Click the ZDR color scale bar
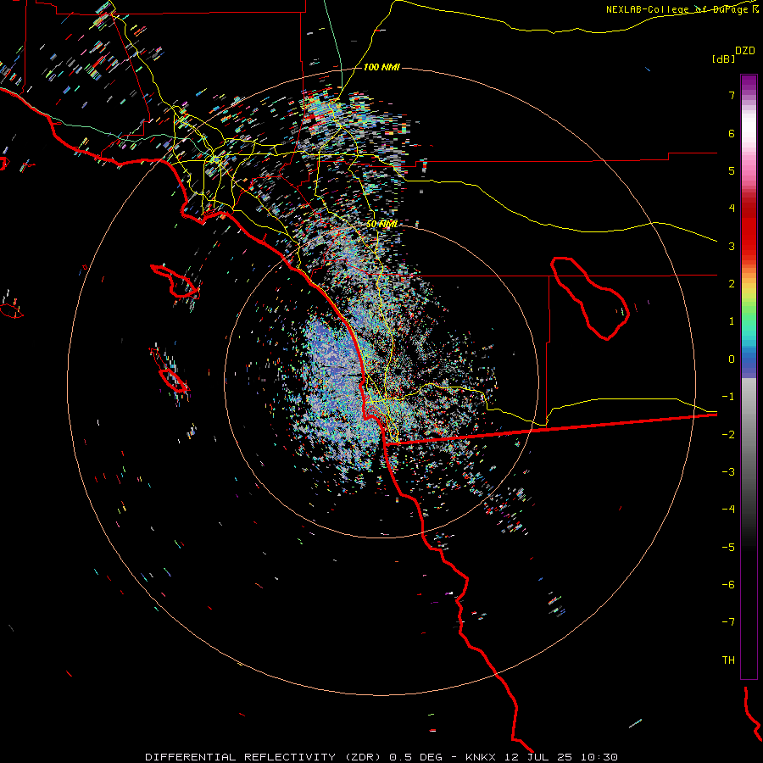This screenshot has width=763, height=763. [x=749, y=376]
